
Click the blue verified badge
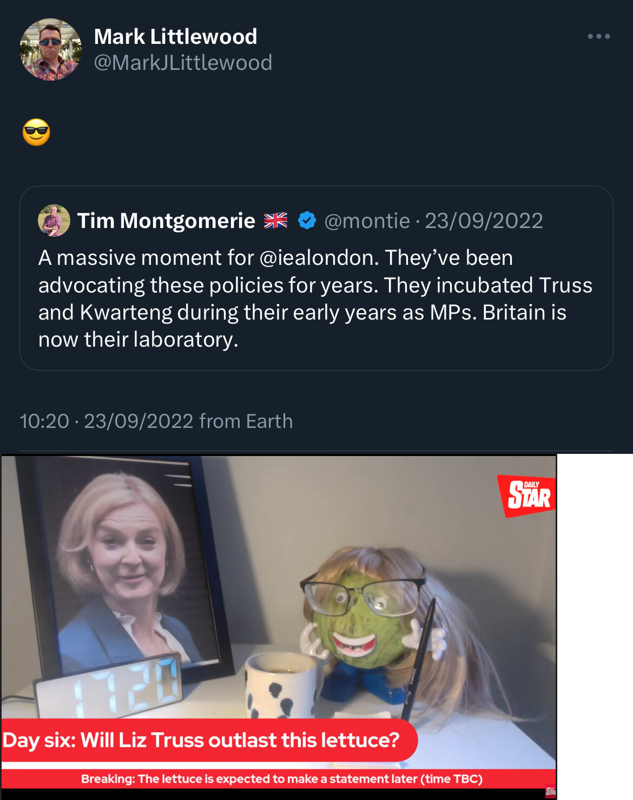[x=307, y=220]
